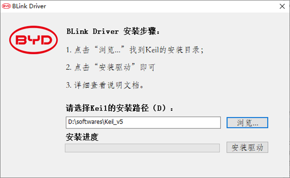Click the BLink Driver window title text
290x178 pixels.
click(x=29, y=6)
